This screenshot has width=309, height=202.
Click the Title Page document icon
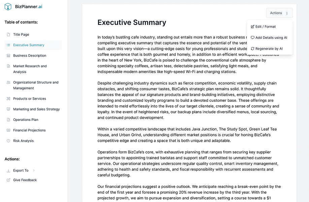pyautogui.click(x=8, y=34)
